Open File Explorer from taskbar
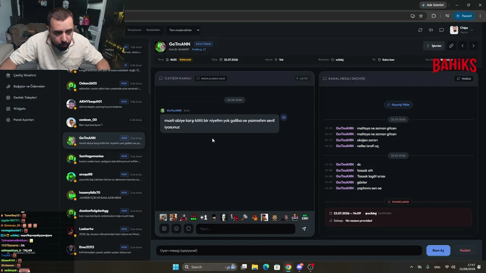Image resolution: width=486 pixels, height=273 pixels. coord(255,267)
